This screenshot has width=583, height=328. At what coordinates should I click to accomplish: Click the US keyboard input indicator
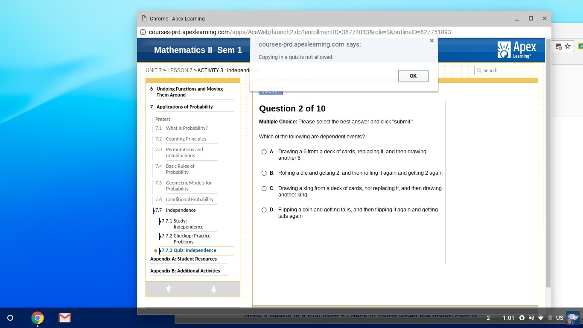pyautogui.click(x=560, y=318)
